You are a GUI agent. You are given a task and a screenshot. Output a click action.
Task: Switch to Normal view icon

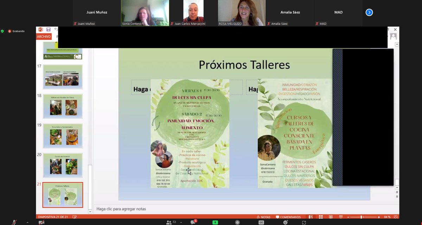pos(311,217)
